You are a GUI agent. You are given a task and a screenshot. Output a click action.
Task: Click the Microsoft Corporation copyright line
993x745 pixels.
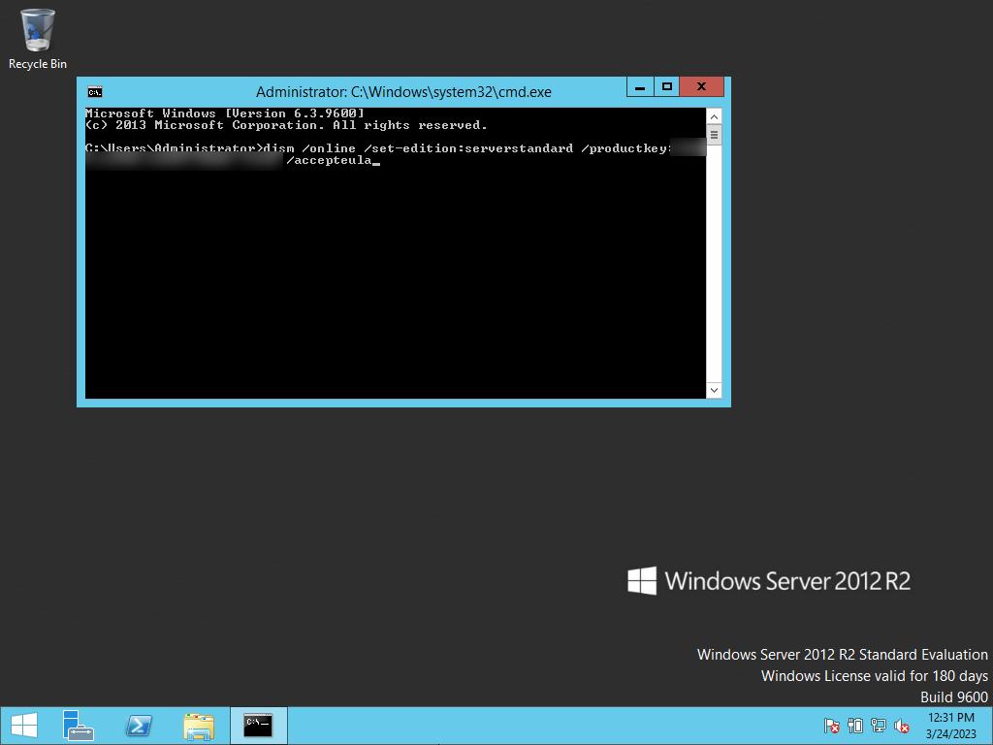point(286,125)
